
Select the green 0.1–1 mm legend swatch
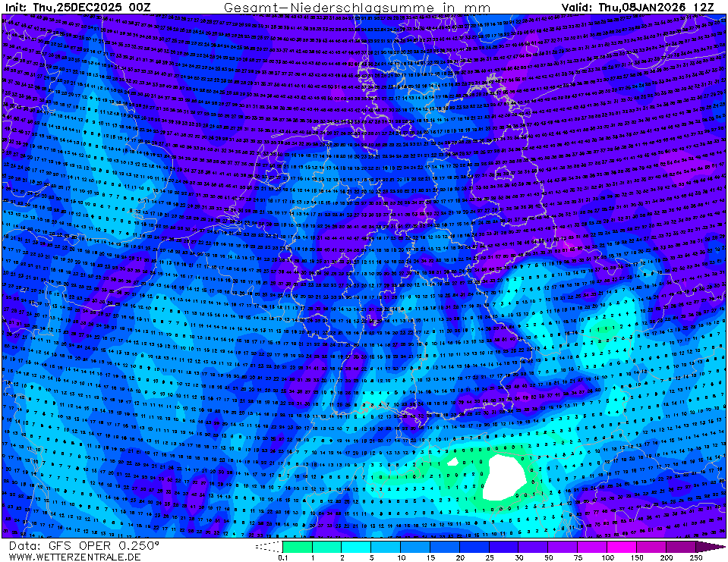click(x=297, y=546)
